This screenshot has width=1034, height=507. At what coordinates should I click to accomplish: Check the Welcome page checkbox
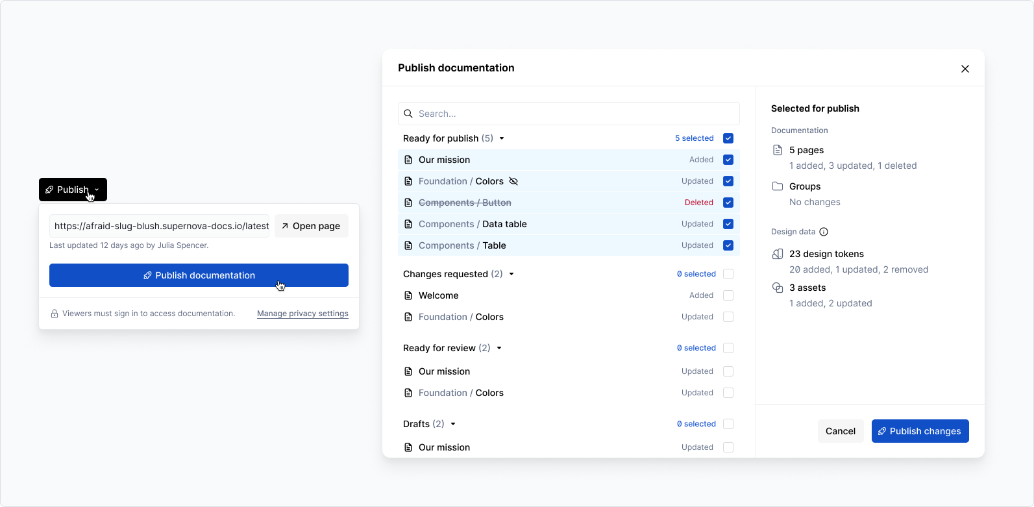(728, 295)
